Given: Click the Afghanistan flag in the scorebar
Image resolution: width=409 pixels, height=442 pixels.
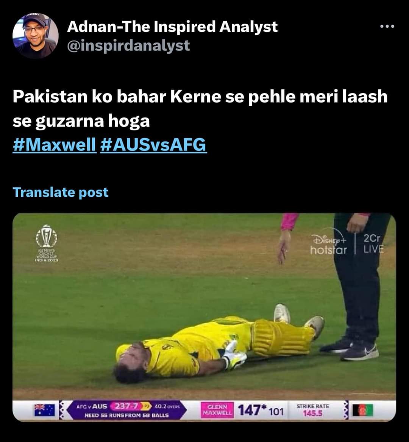Looking at the screenshot, I should pyautogui.click(x=363, y=410).
